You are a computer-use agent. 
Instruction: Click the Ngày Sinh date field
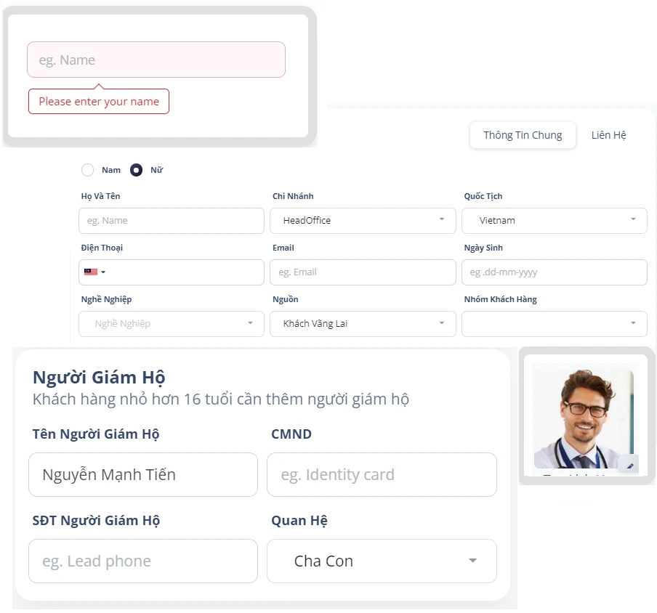point(554,272)
